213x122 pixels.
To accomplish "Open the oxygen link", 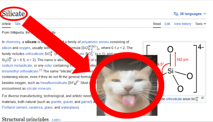I will coord(25,48).
